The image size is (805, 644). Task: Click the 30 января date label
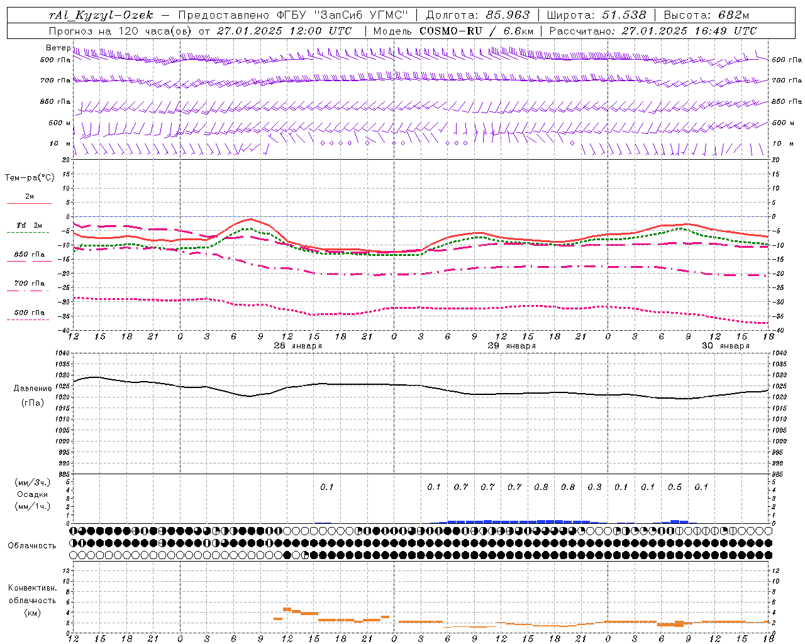click(725, 346)
